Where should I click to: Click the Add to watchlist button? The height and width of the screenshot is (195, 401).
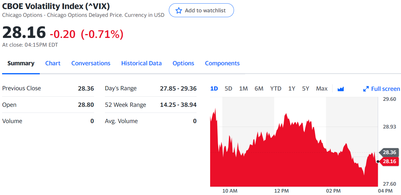point(201,10)
